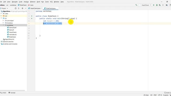Expand the out folder
The image size is (171, 96).
(1, 16)
